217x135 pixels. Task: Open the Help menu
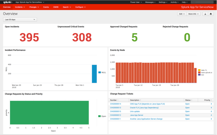[185, 2]
